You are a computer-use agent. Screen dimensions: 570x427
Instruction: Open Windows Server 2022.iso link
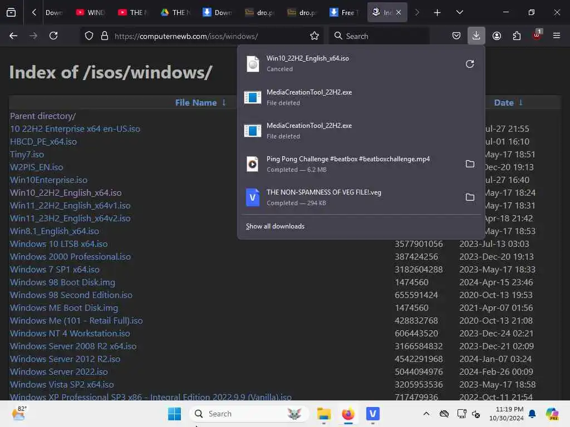click(58, 372)
